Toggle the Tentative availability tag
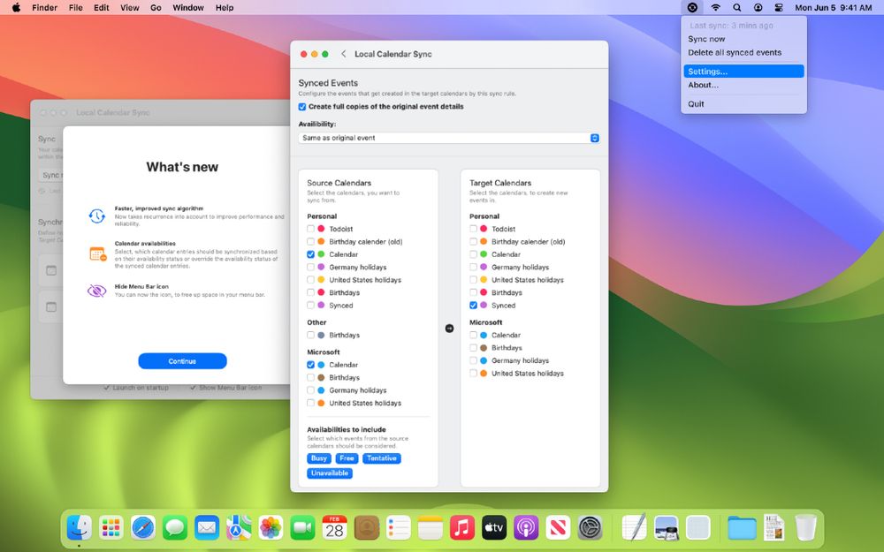The image size is (884, 552). (382, 458)
